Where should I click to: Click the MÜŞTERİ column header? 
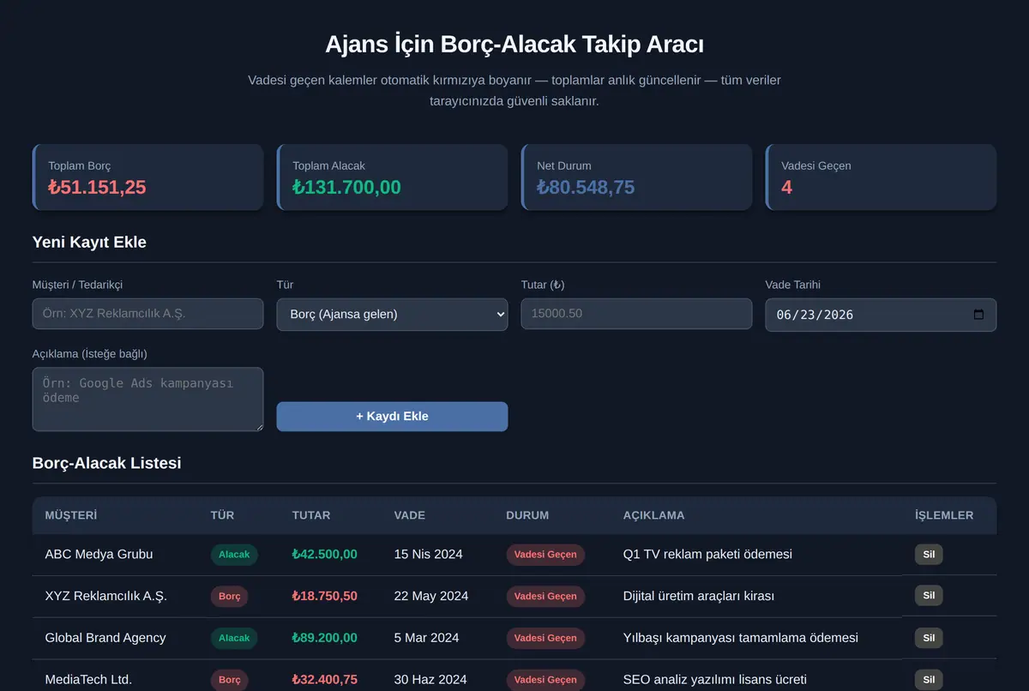71,515
